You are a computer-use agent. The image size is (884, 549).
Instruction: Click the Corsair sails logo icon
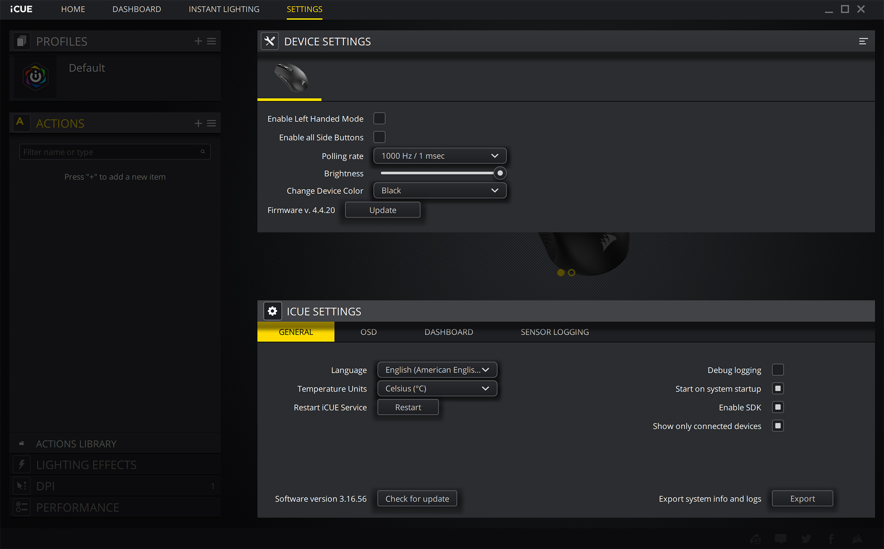click(857, 538)
